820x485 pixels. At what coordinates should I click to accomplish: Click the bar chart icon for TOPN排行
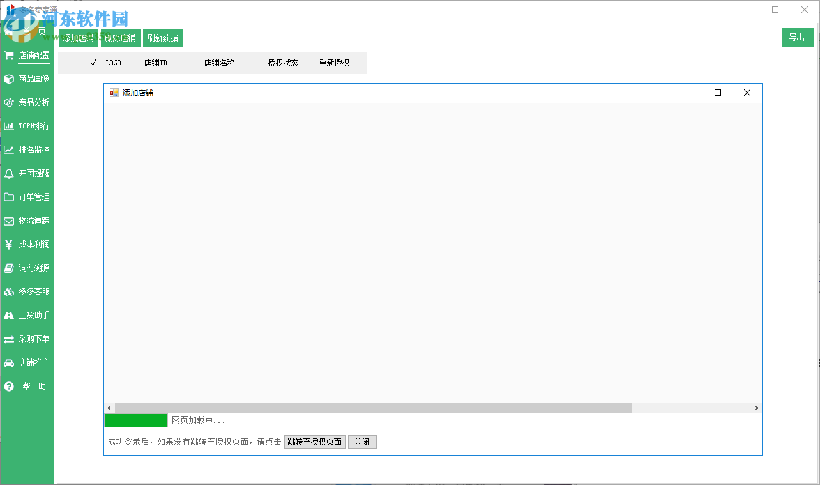coord(9,127)
